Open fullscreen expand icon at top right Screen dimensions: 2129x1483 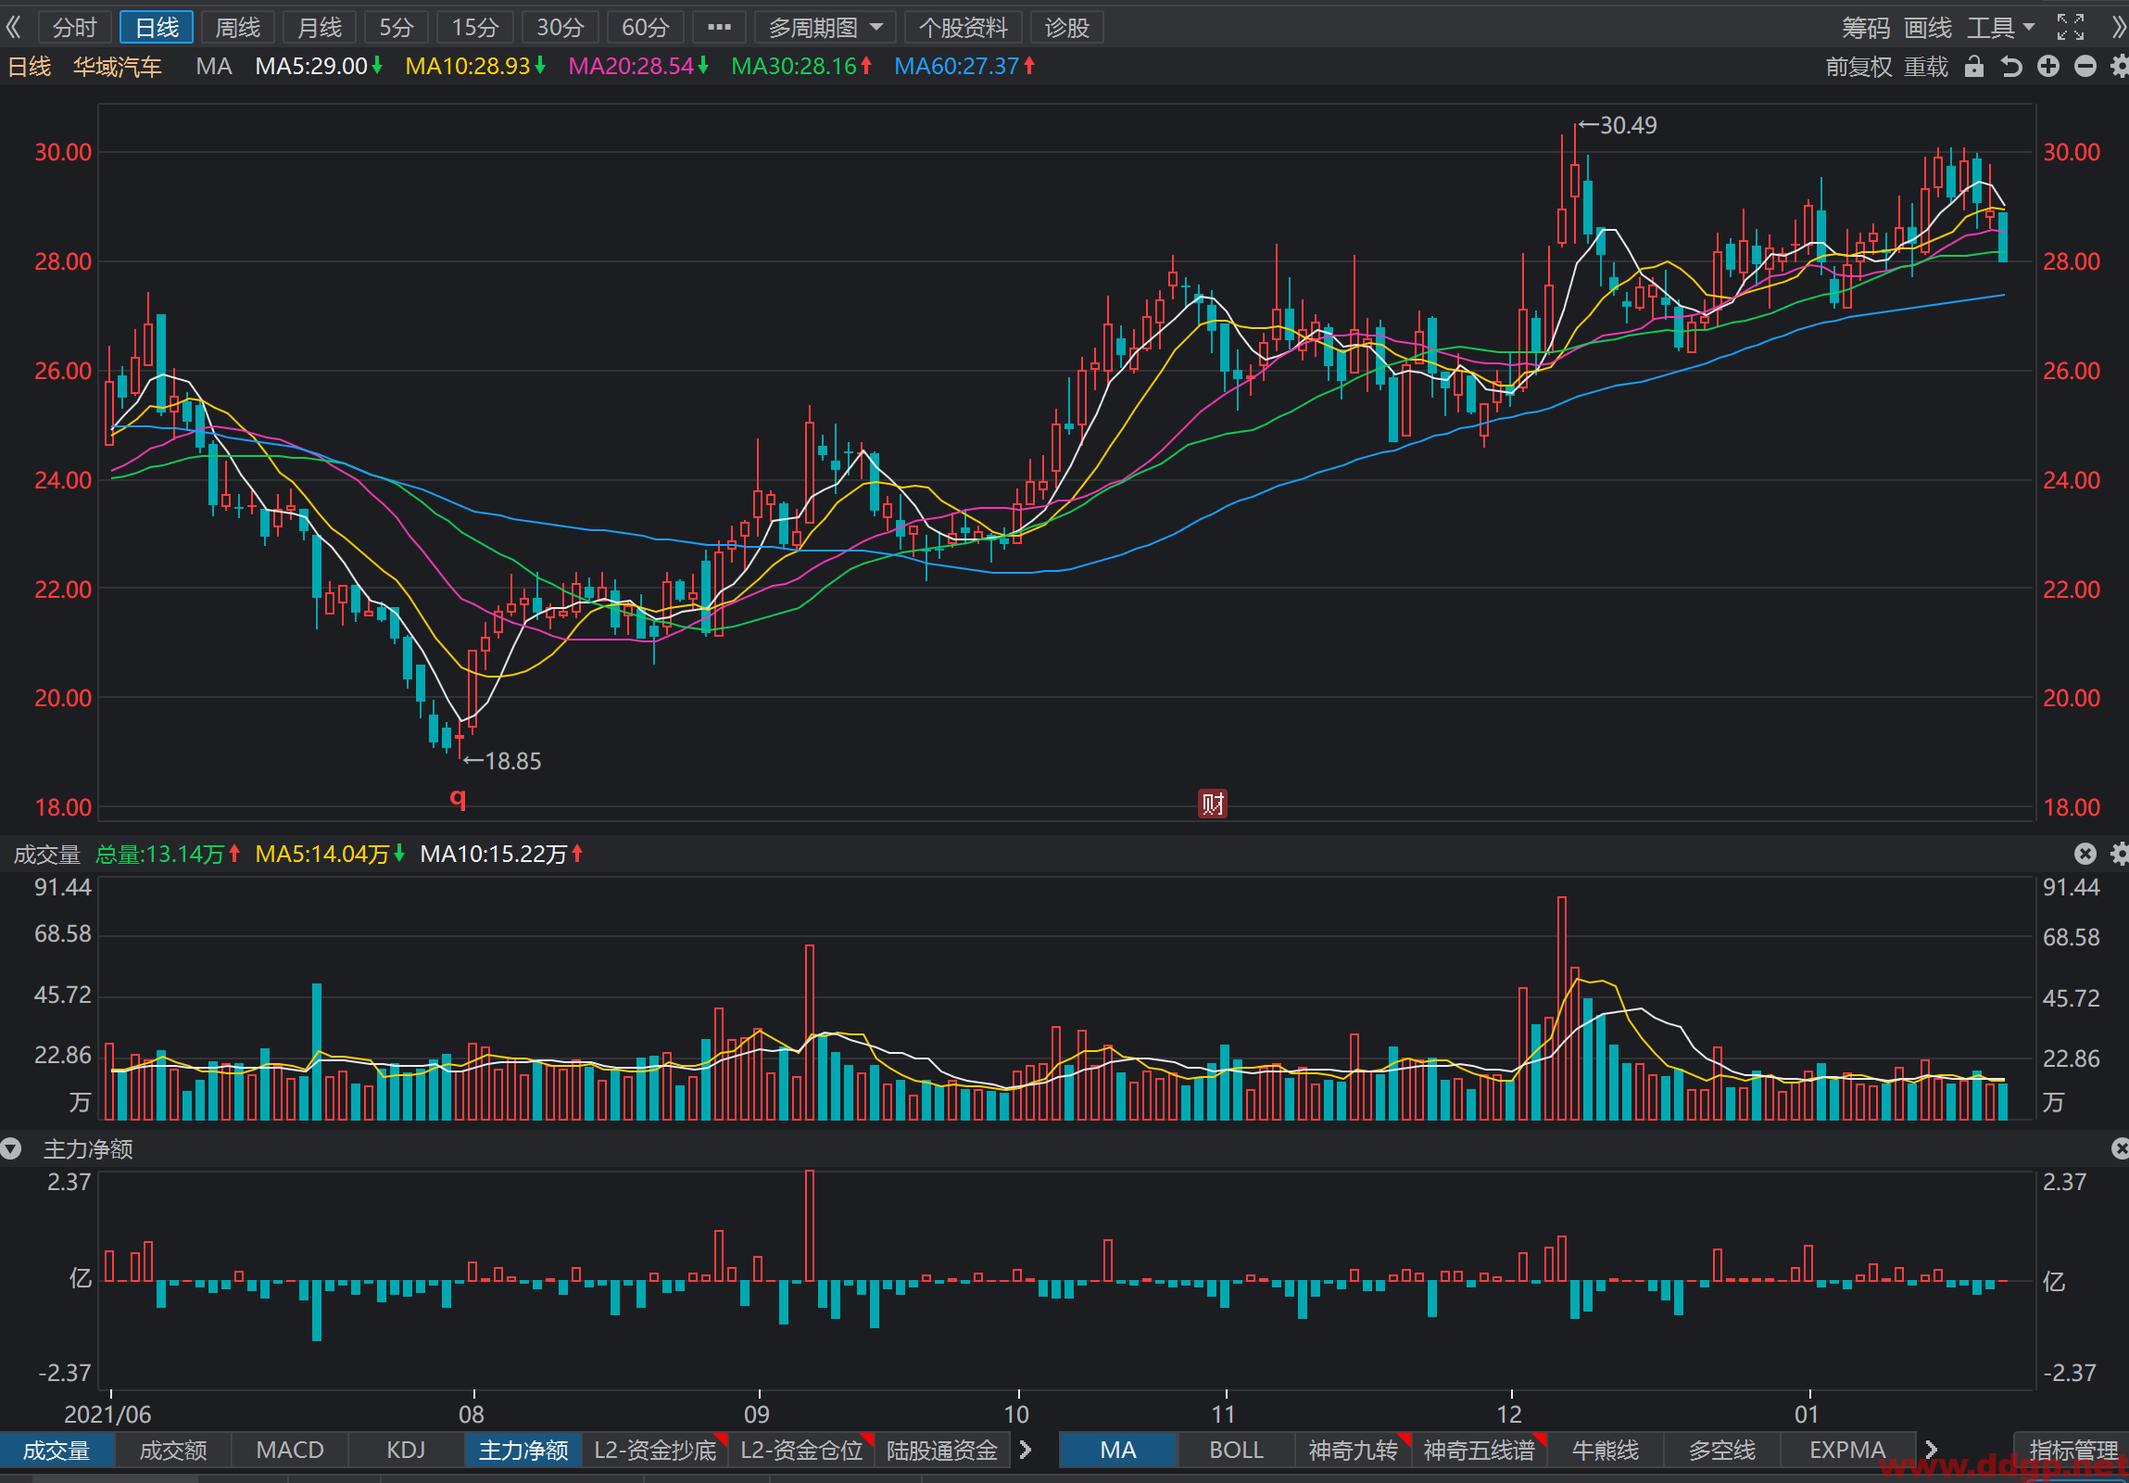2070,28
